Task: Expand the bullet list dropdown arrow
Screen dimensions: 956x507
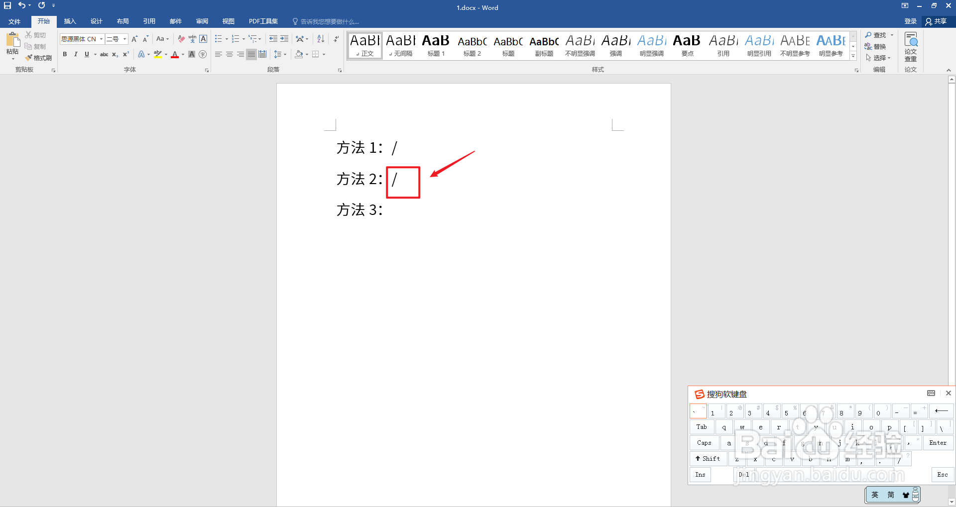Action: click(227, 39)
